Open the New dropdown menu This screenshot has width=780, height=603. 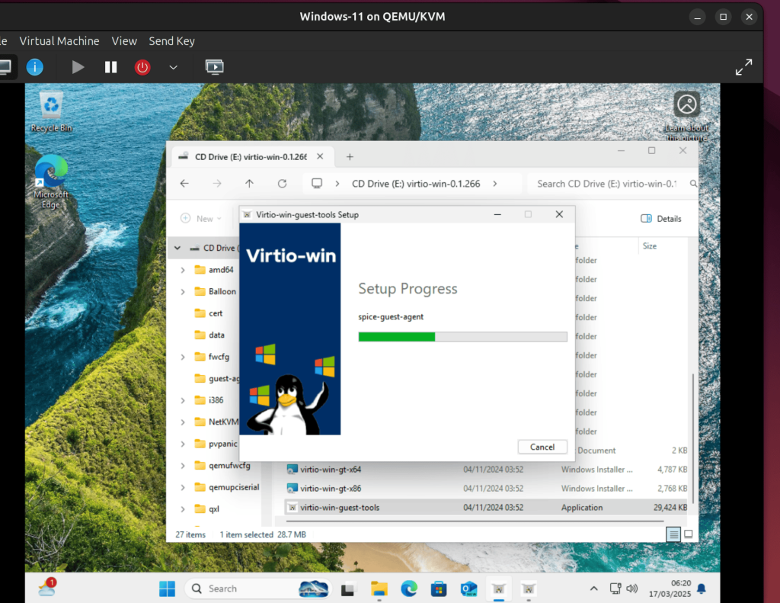point(202,218)
